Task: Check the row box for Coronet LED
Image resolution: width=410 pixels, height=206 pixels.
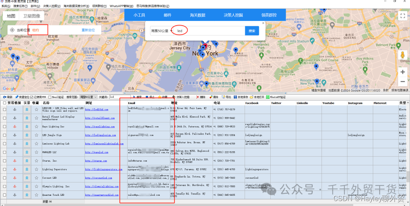Action: pyautogui.click(x=5, y=178)
